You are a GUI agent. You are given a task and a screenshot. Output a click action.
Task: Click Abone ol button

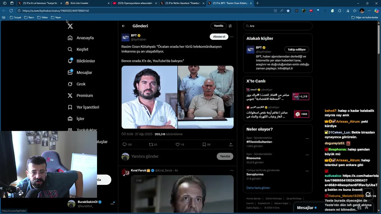pyautogui.click(x=219, y=37)
